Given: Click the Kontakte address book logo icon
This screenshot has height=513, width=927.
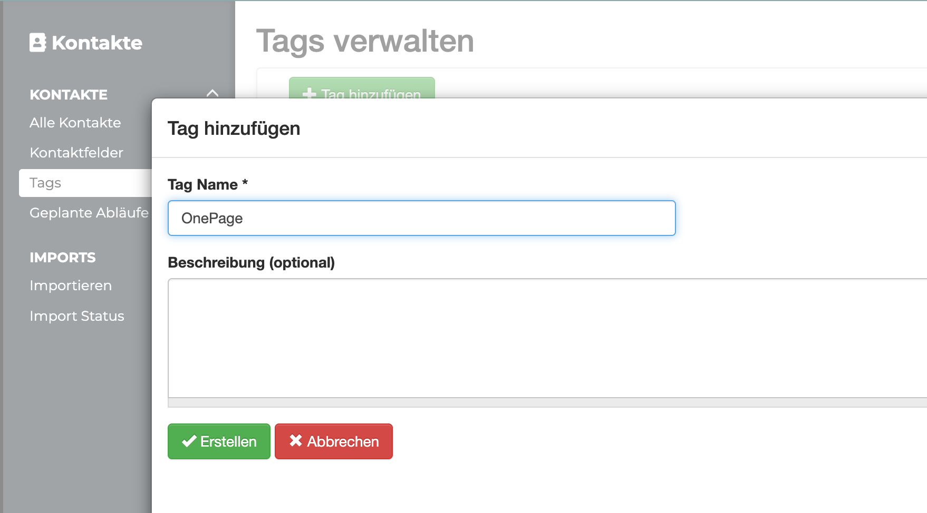Looking at the screenshot, I should click(x=38, y=43).
